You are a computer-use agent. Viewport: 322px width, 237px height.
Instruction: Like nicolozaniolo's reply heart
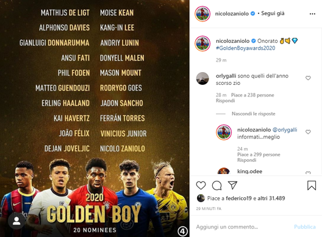click(x=308, y=132)
